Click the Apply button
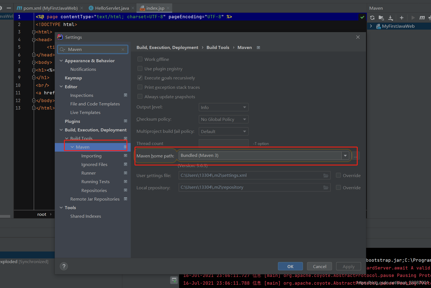 tap(349, 266)
